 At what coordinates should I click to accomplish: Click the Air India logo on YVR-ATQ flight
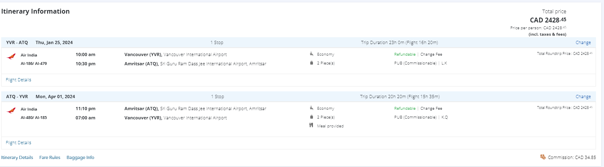(x=11, y=56)
